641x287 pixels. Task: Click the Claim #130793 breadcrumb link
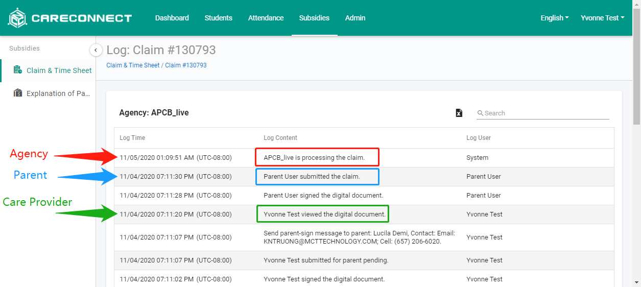point(186,65)
